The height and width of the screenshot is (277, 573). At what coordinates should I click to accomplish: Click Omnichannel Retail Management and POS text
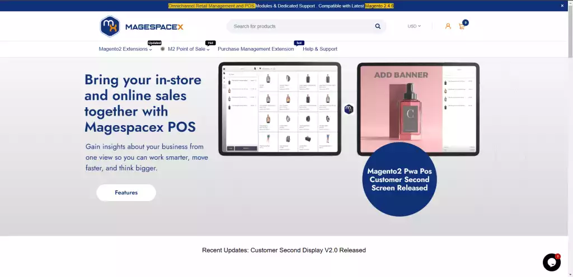[x=212, y=6]
